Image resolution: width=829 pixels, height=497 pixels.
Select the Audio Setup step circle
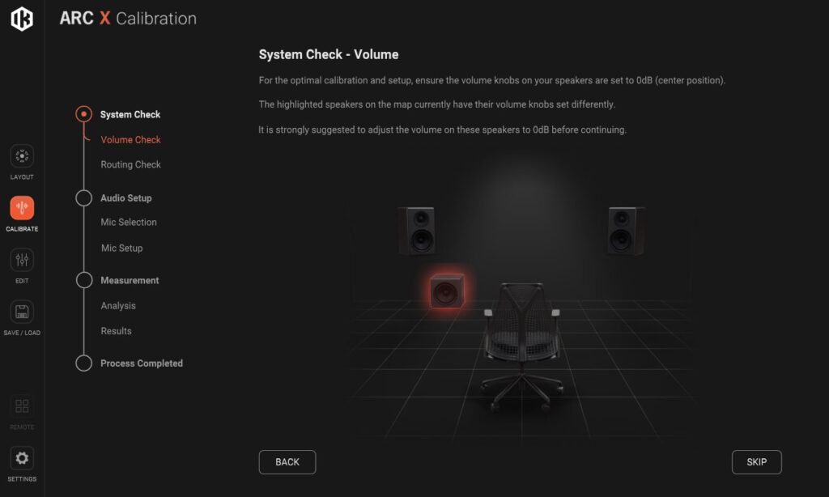[83, 198]
